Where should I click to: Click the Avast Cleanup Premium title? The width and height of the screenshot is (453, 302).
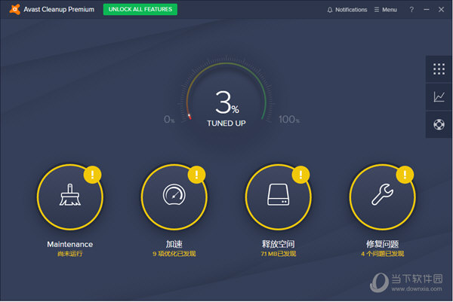(x=59, y=10)
